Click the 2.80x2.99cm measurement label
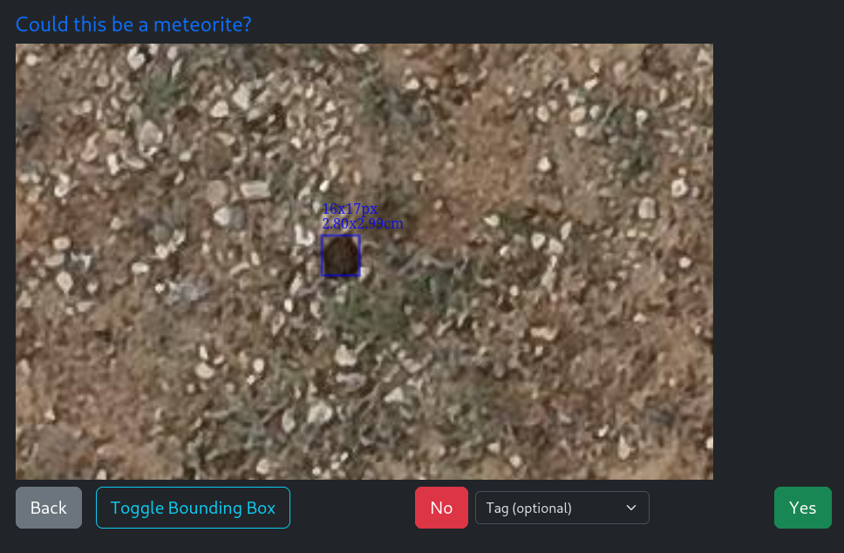This screenshot has width=844, height=553. pyautogui.click(x=362, y=223)
